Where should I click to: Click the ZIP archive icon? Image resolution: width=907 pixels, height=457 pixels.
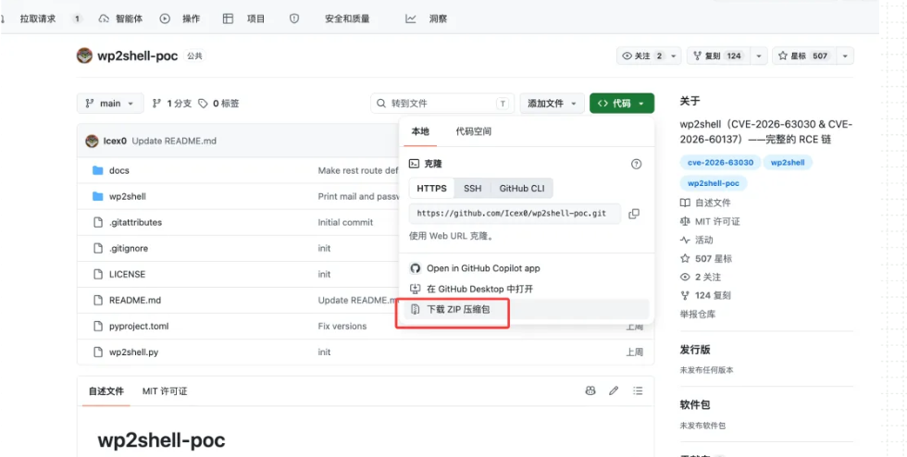point(415,310)
